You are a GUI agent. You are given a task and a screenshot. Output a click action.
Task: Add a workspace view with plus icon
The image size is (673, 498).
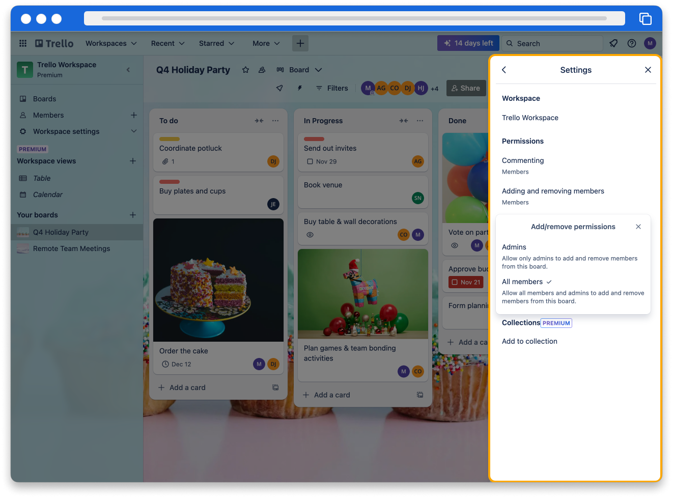click(x=133, y=161)
